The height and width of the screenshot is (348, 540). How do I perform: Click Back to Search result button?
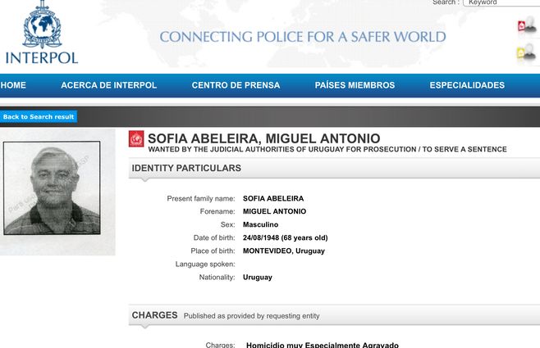39,117
